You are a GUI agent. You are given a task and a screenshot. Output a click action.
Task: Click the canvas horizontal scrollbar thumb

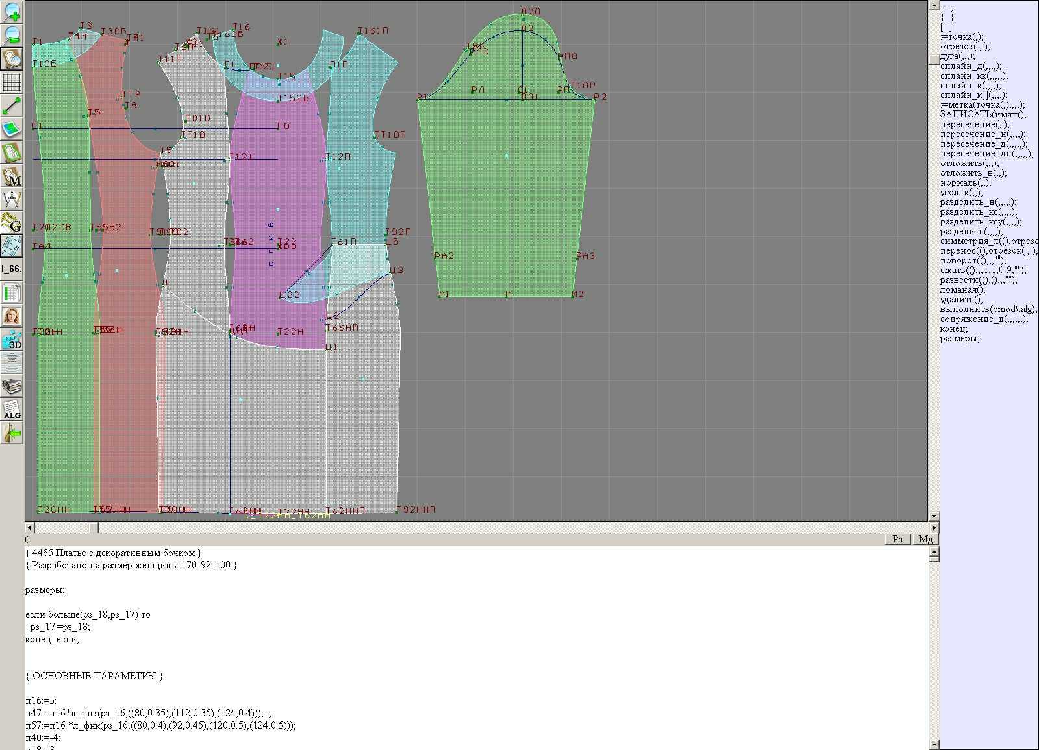94,528
